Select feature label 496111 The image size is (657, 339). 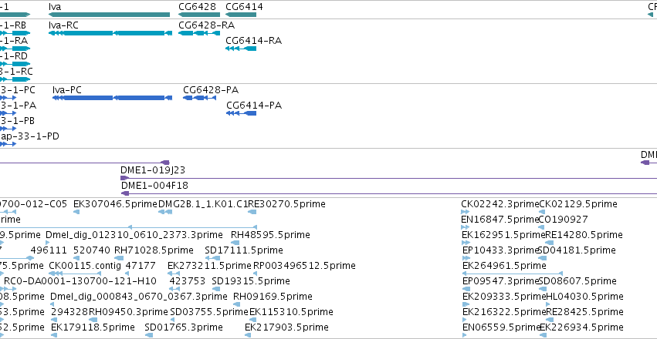[49, 250]
